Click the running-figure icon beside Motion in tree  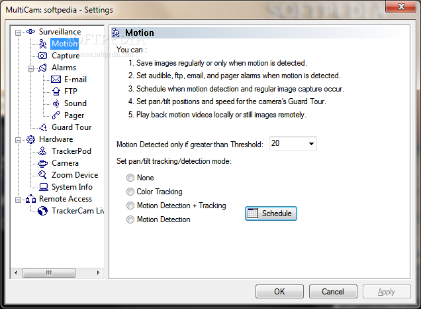(42, 44)
